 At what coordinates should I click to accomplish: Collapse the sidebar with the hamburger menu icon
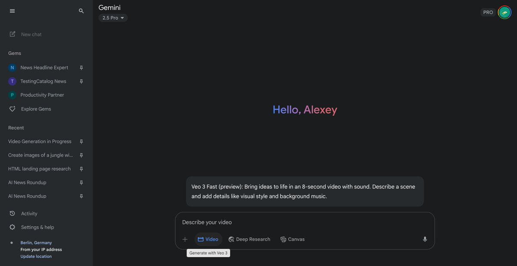click(12, 11)
